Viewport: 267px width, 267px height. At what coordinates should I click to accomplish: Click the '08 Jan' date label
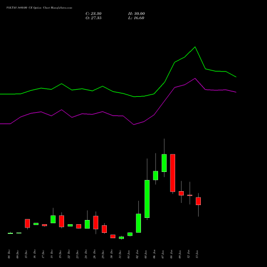pyautogui.click(x=171, y=254)
